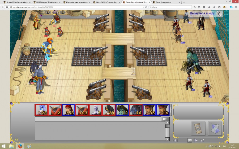The width and height of the screenshot is (239, 149).
Task: Click the Firefox taskbar icon
Action: pos(20,146)
